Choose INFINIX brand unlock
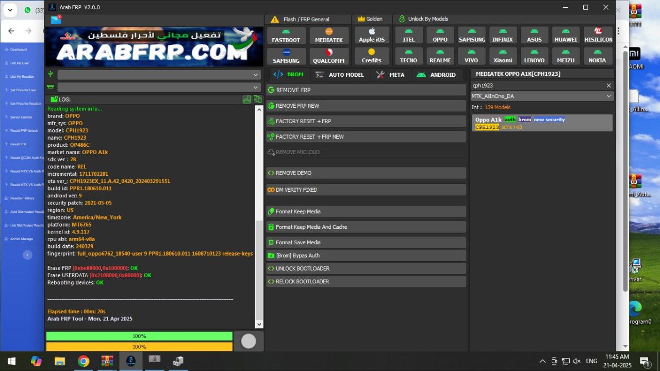The image size is (660, 371). coord(503,36)
